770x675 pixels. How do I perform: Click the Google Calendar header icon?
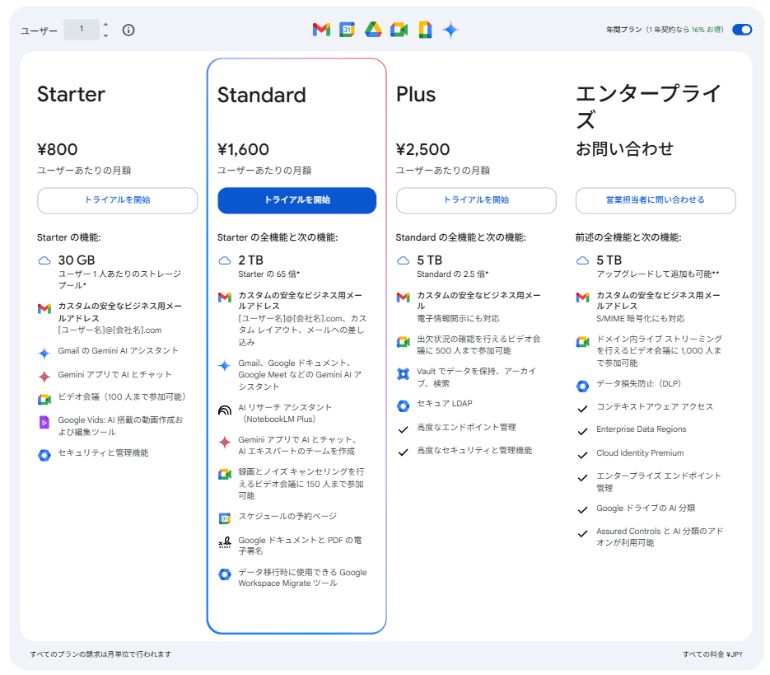[348, 30]
